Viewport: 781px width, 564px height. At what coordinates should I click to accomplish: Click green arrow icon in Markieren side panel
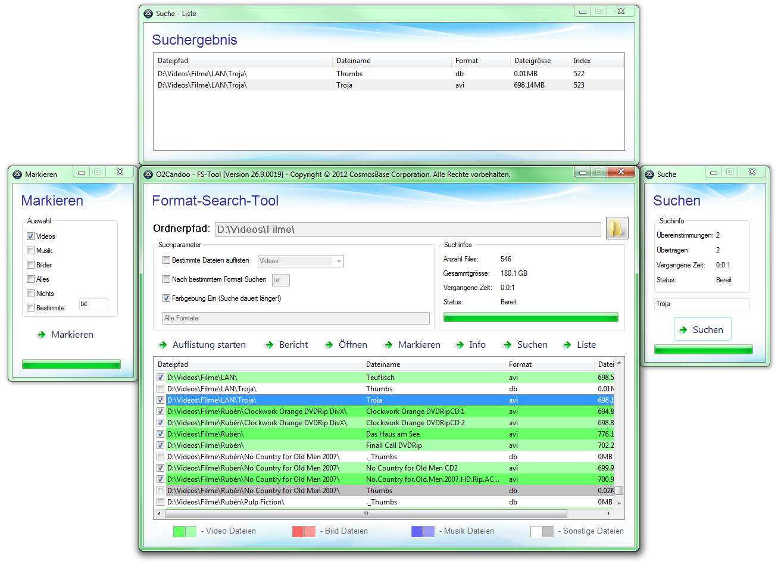click(x=41, y=335)
